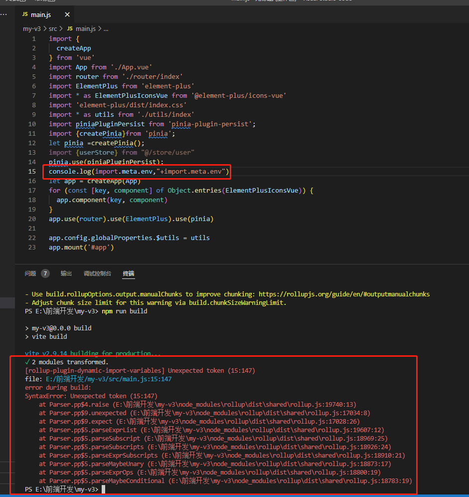Open the ellipsis menu left of tabs
The height and width of the screenshot is (497, 469).
[4, 14]
